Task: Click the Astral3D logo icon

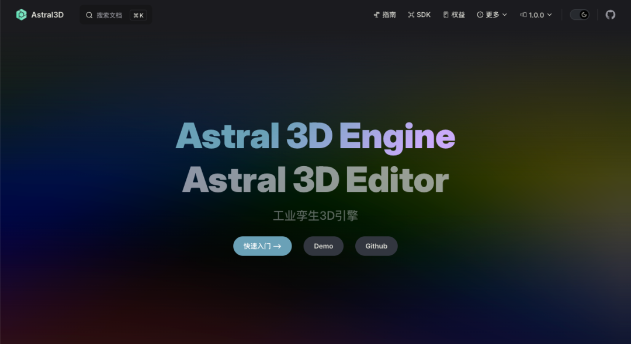Action: [22, 14]
